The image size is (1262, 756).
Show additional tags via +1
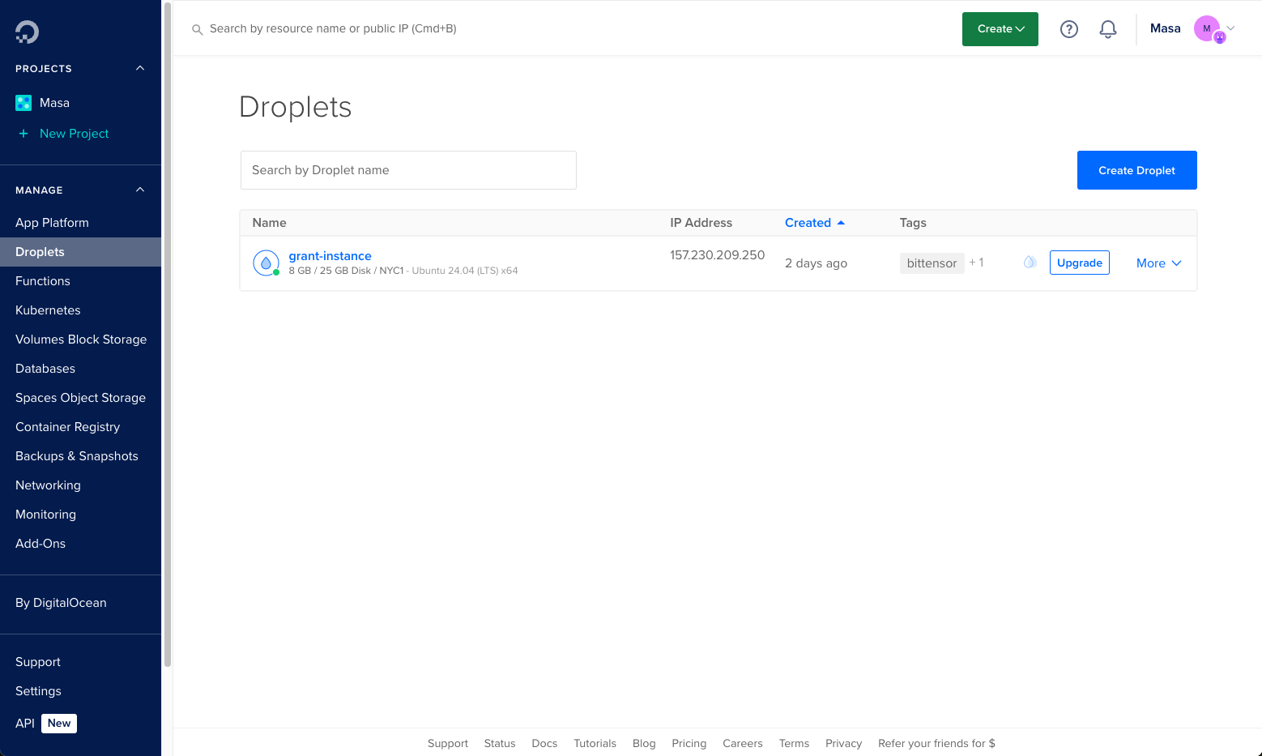click(x=977, y=263)
